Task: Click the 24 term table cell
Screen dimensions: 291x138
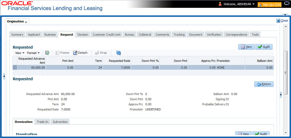Action: (x=88, y=68)
